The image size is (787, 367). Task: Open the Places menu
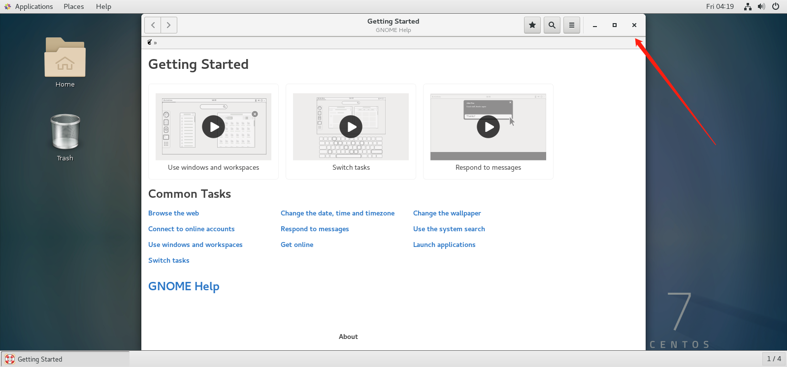coord(74,6)
